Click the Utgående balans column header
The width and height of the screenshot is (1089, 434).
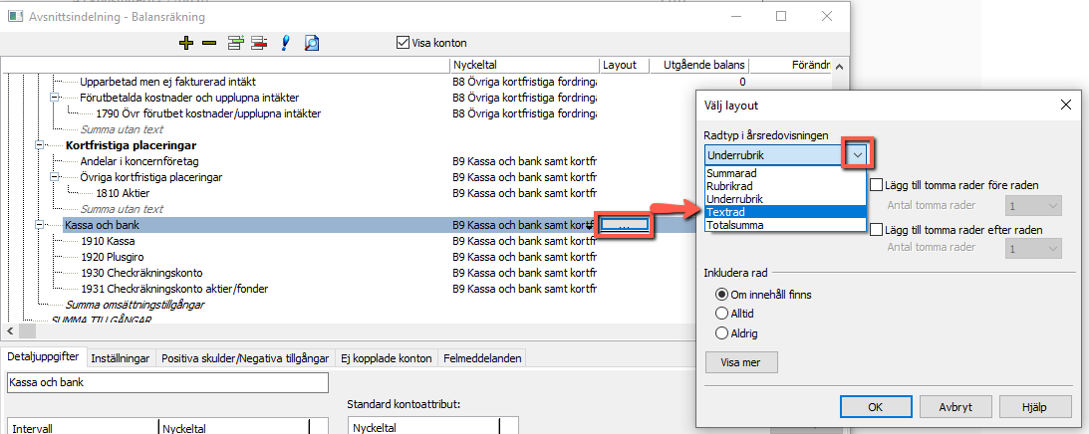pos(699,65)
